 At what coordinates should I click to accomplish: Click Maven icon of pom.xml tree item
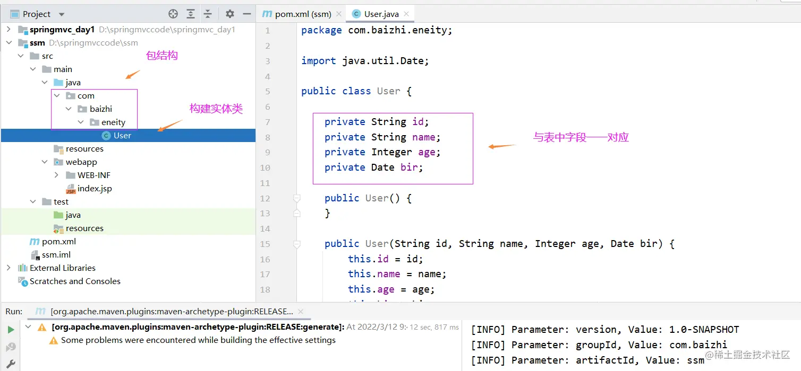pos(35,242)
